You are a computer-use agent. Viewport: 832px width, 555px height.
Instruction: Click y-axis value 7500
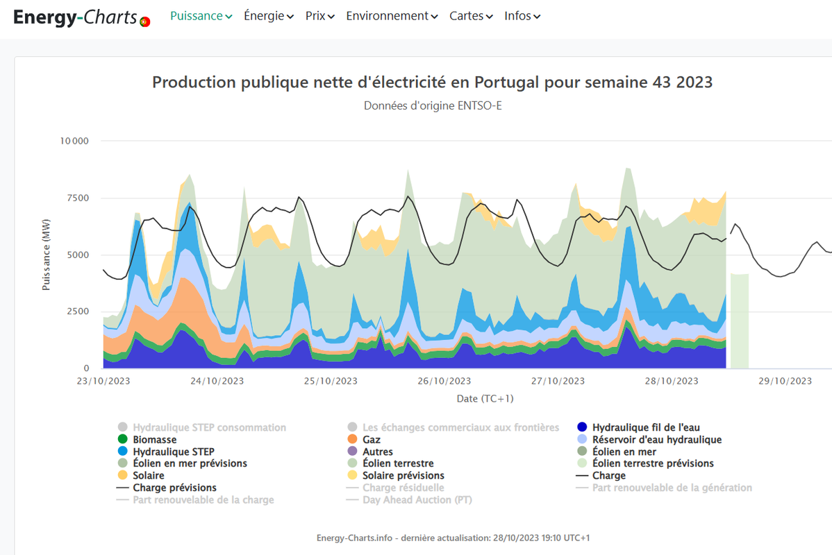point(78,198)
